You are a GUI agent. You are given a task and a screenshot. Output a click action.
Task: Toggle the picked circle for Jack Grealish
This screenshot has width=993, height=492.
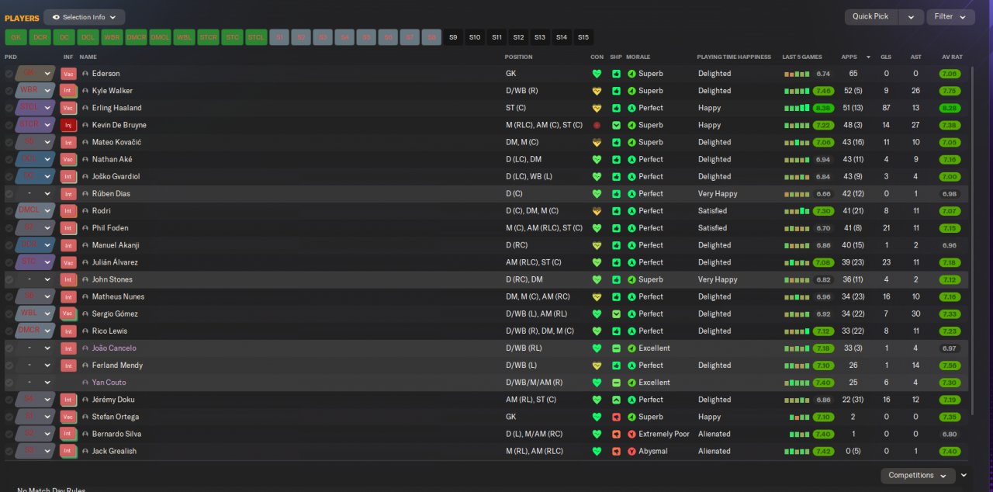9,451
